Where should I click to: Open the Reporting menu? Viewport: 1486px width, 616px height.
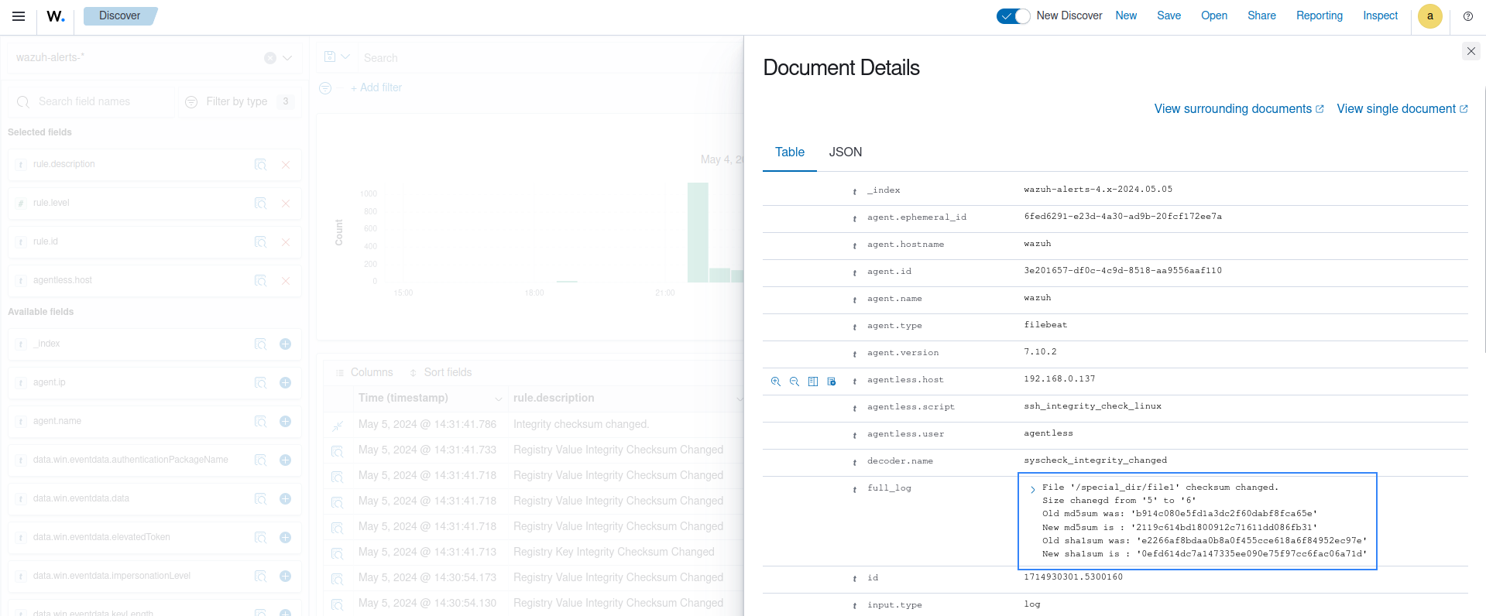click(1319, 15)
